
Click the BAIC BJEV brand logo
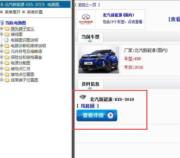[x=85, y=19]
